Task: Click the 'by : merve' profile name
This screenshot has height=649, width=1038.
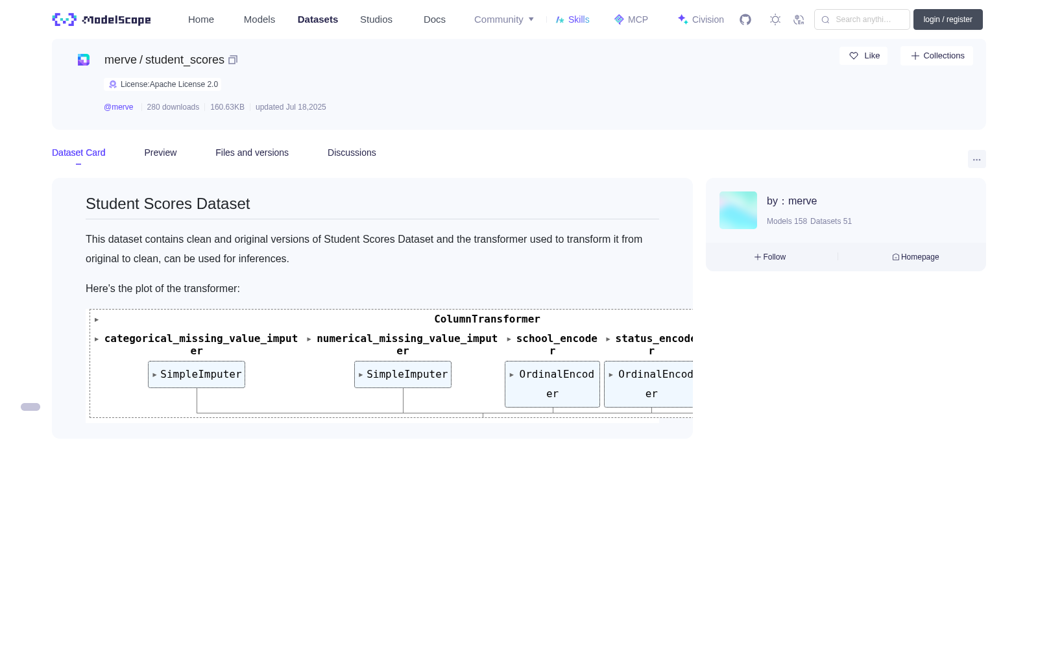Action: 791,201
